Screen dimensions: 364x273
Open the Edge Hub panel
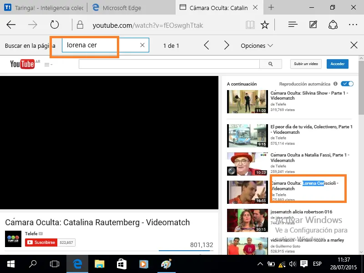pyautogui.click(x=293, y=25)
